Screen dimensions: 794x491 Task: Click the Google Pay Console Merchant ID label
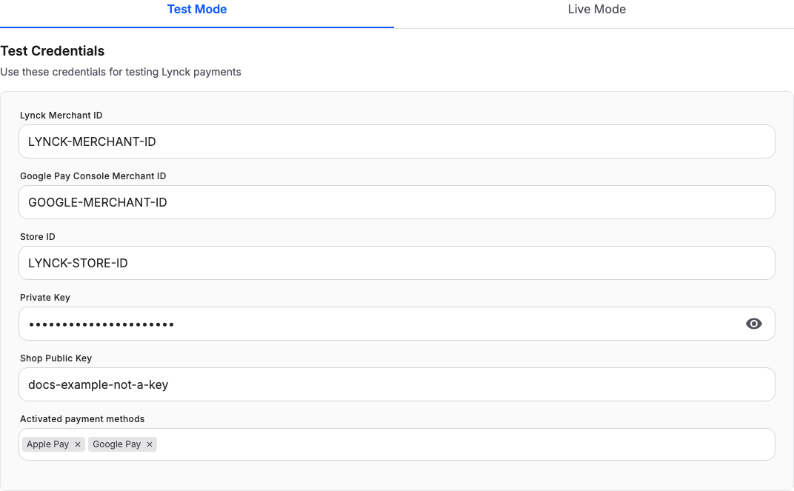tap(93, 176)
